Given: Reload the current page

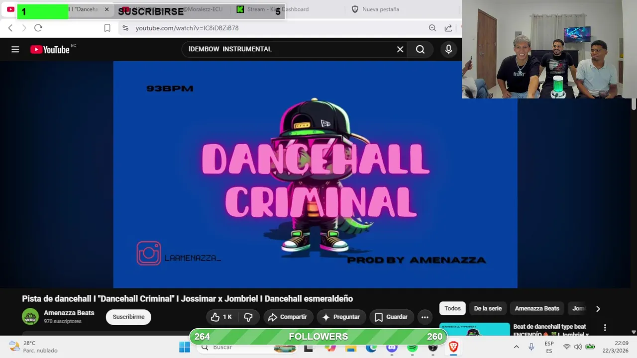Looking at the screenshot, I should pyautogui.click(x=38, y=28).
